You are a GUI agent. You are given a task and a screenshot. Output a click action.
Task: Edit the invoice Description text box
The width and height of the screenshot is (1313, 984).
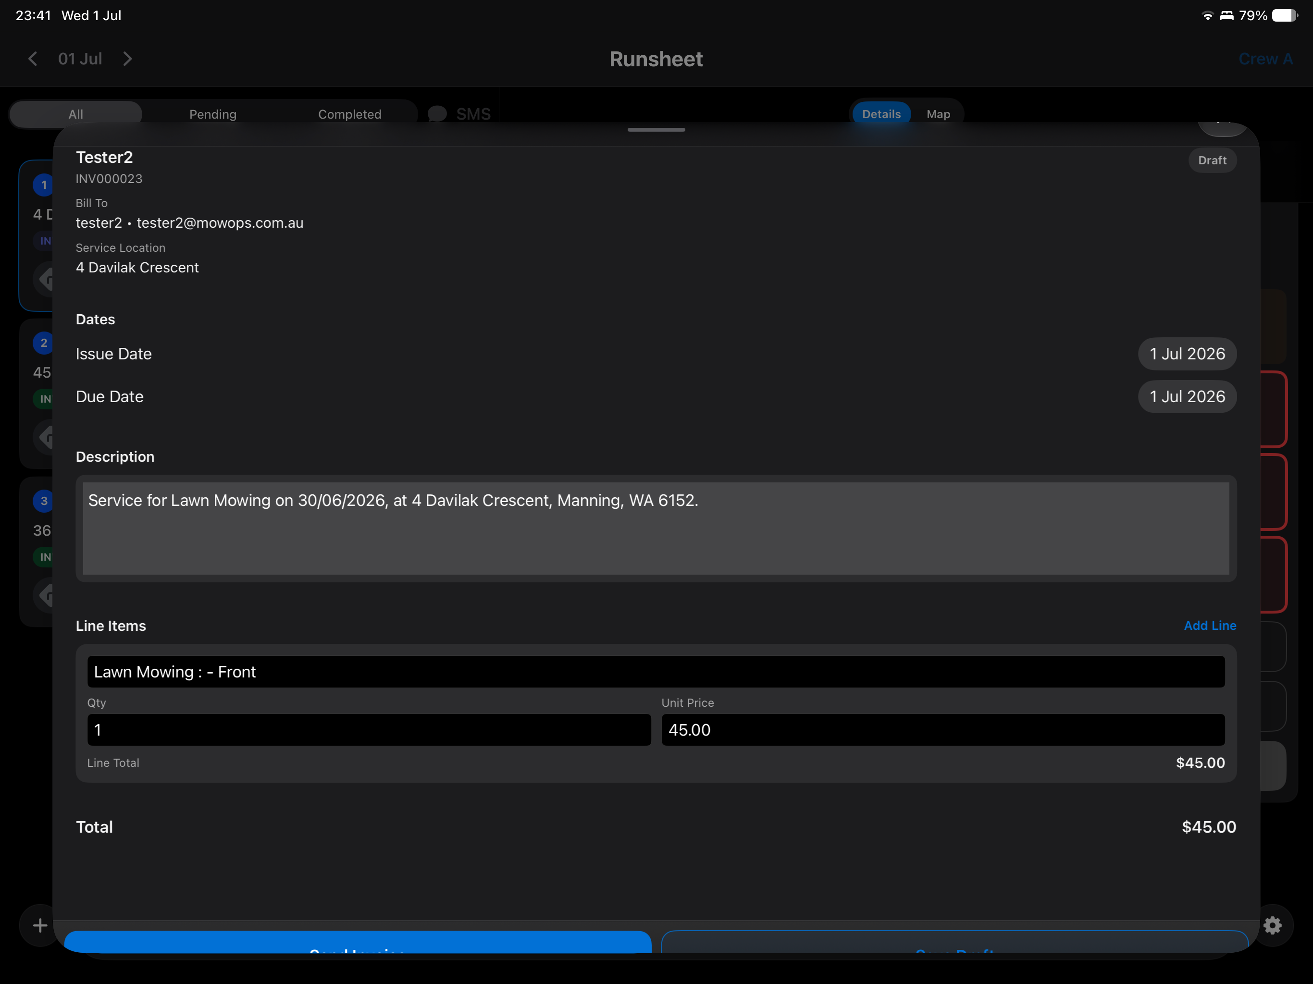click(656, 528)
